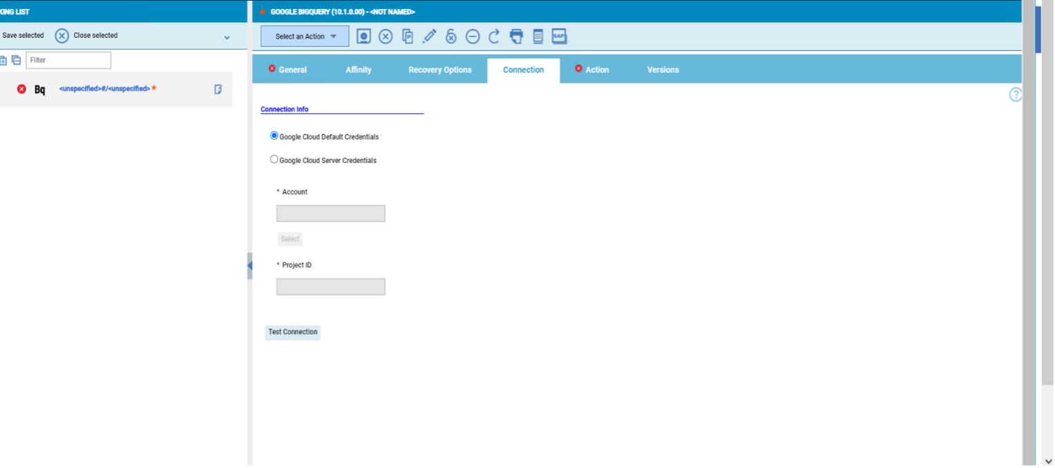The width and height of the screenshot is (1055, 468).
Task: Open the copy/duplicate job icon
Action: [407, 36]
